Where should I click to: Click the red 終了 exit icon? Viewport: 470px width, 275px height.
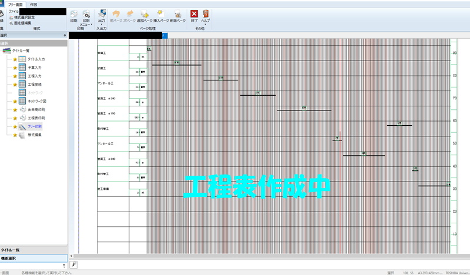tap(194, 15)
